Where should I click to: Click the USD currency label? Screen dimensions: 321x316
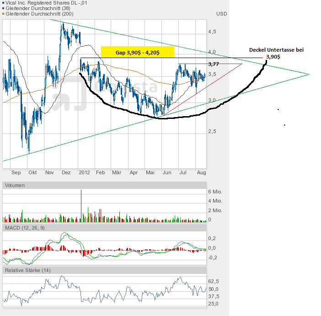click(221, 14)
